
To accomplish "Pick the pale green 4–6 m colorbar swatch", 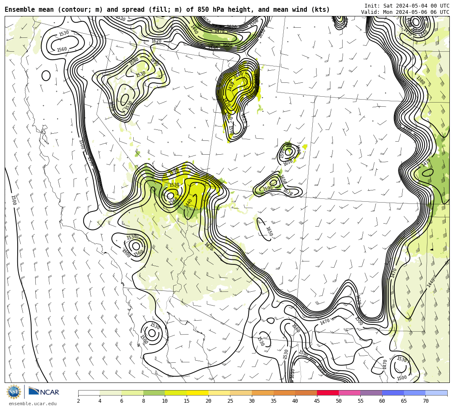I will click(x=111, y=393).
